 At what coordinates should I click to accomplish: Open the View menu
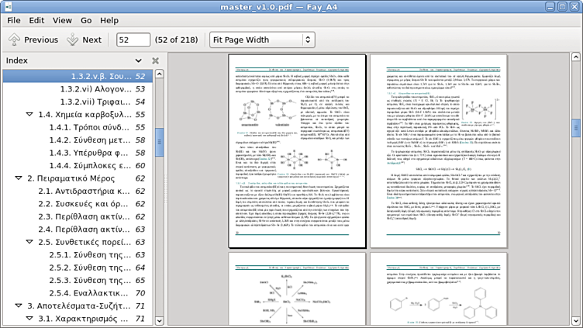62,20
